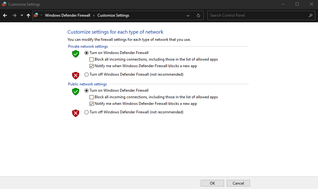Screen dimensions: 318x189
Task: Expand the address bar history dropdown
Action: (x=188, y=16)
